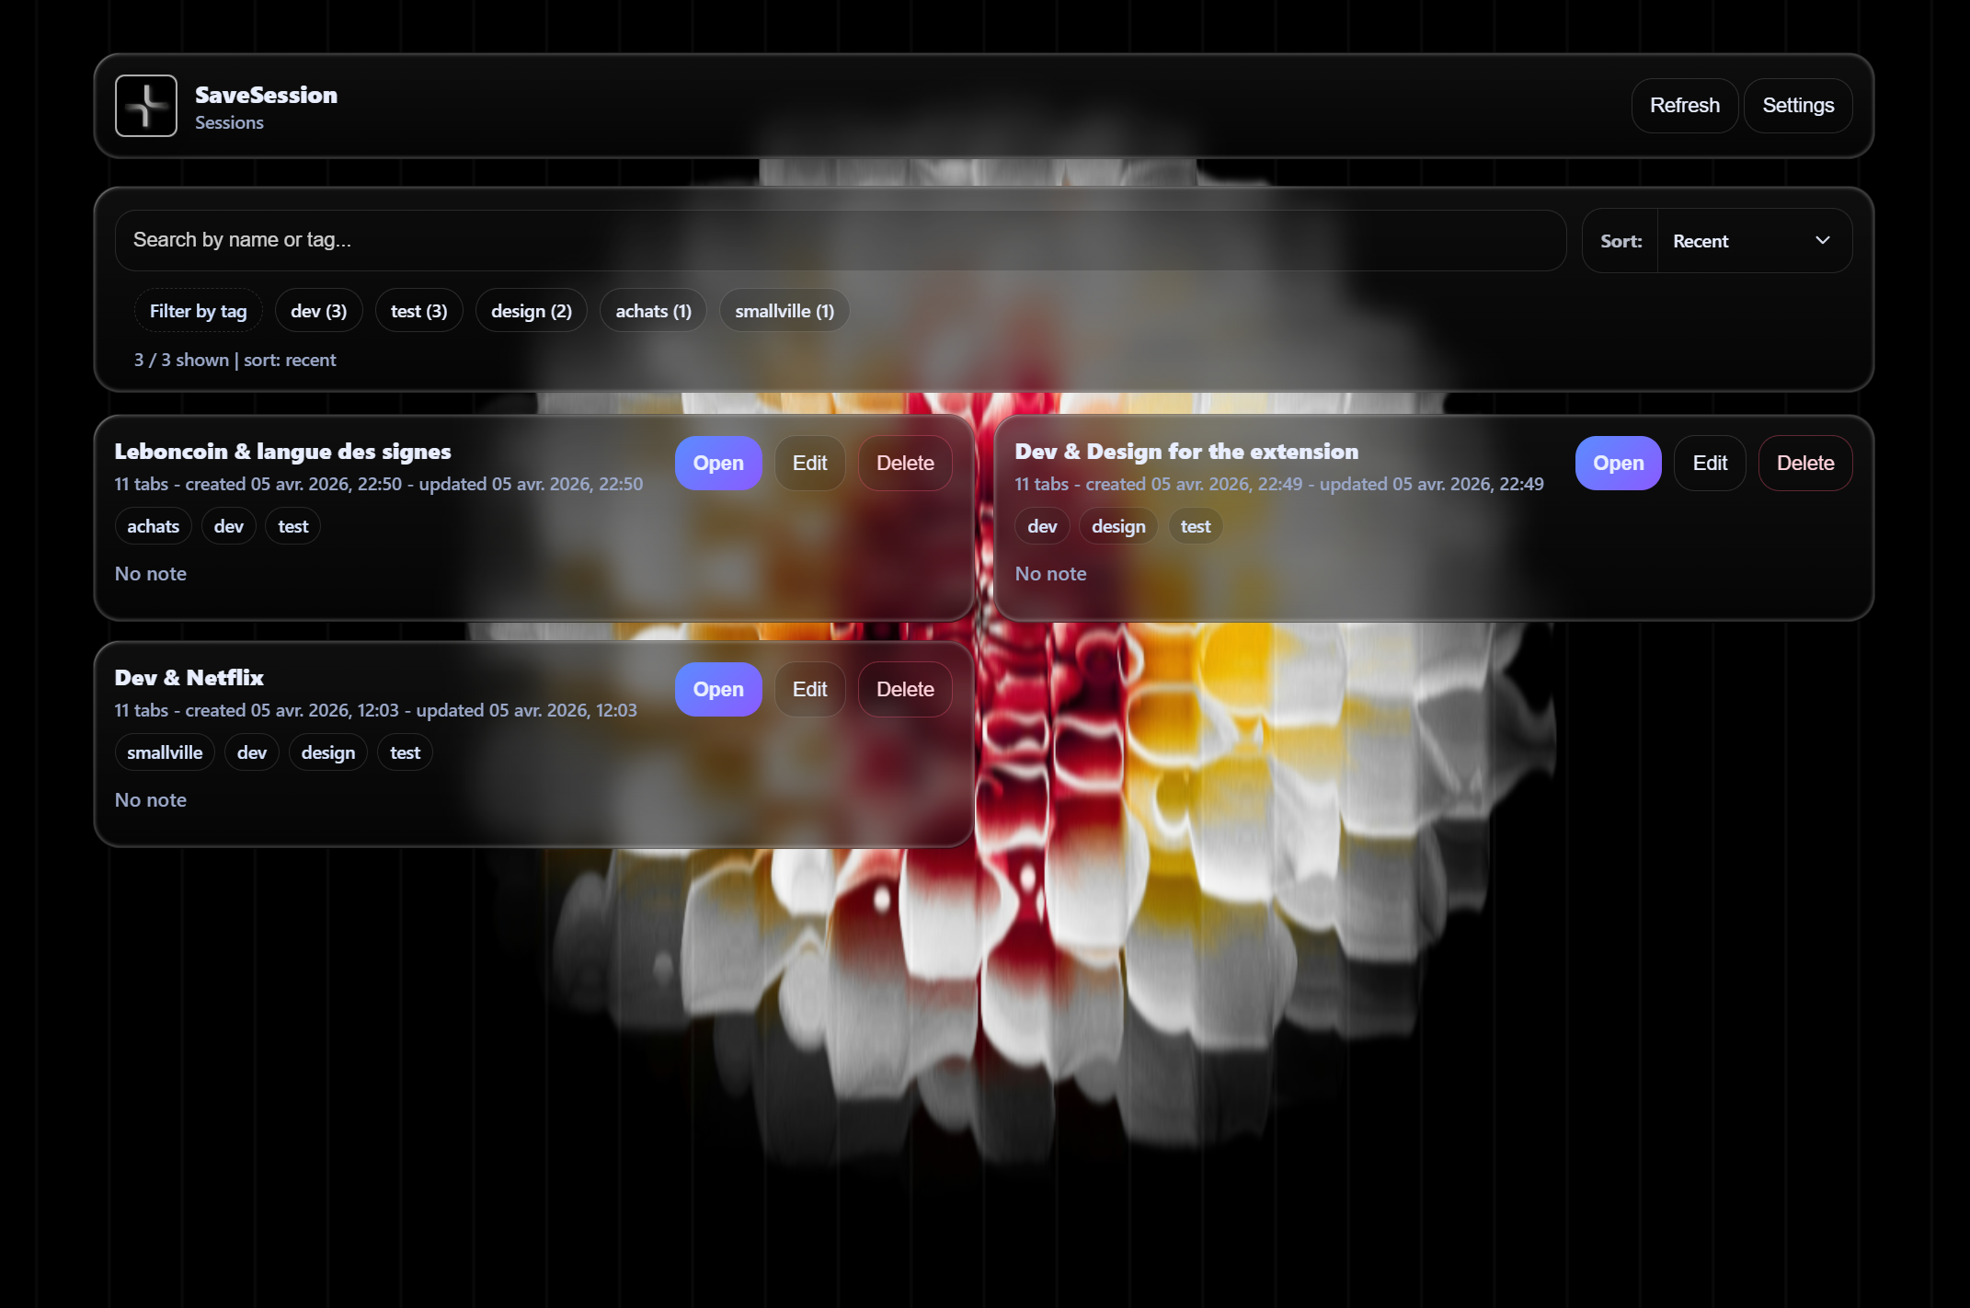Screen dimensions: 1970x1308
Task: Filter sessions by smallville (1) tag
Action: point(785,311)
